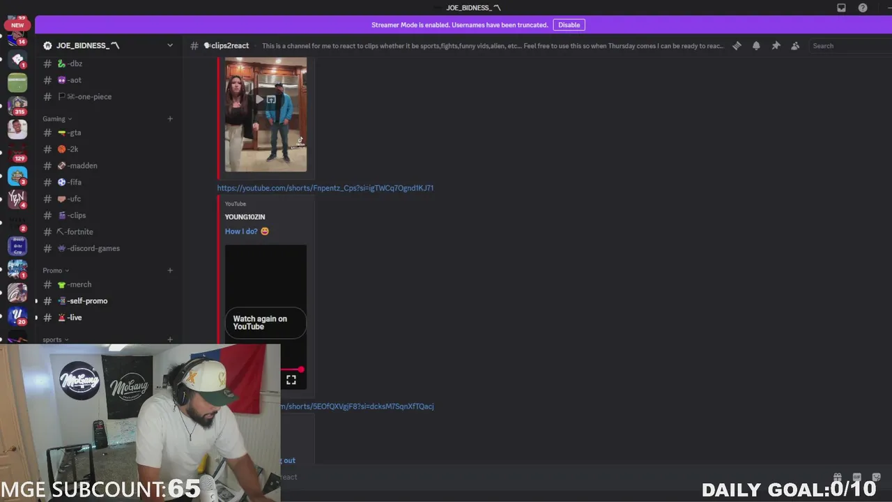Open the Threads icon in channel header

(737, 46)
